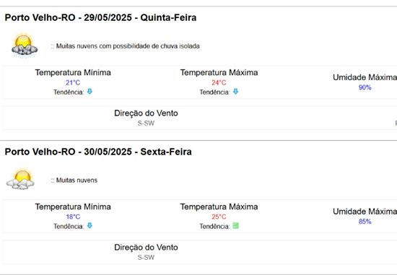Click the 'Muitas nuvens com possibilidade de chuva isolada' text
The height and width of the screenshot is (275, 397).
(x=128, y=46)
